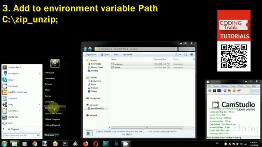Click Open in Explorer toolbar
Image resolution: width=262 pixels, height=147 pixels.
coord(105,54)
